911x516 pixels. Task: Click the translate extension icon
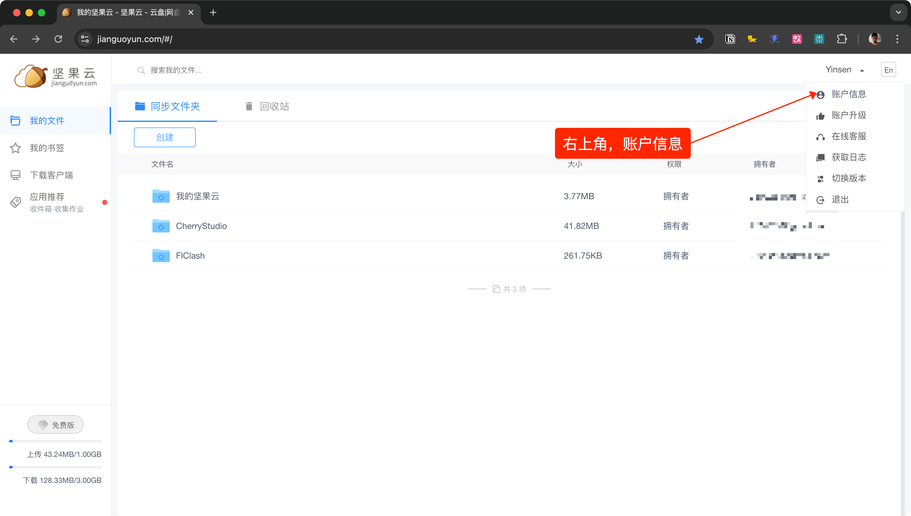(797, 39)
